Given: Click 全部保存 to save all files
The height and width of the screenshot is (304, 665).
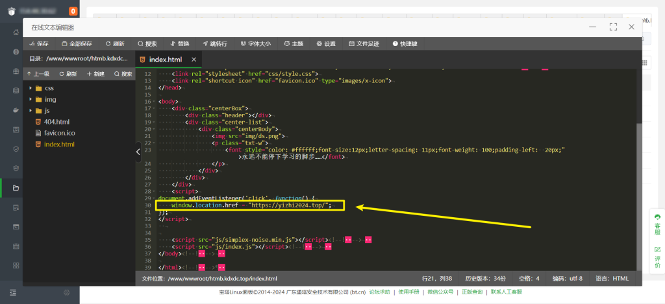Looking at the screenshot, I should tap(77, 43).
